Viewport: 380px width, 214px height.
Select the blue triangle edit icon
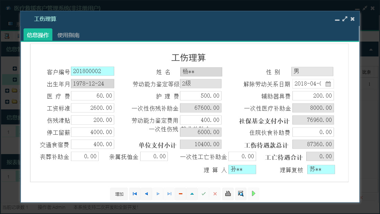point(192,194)
